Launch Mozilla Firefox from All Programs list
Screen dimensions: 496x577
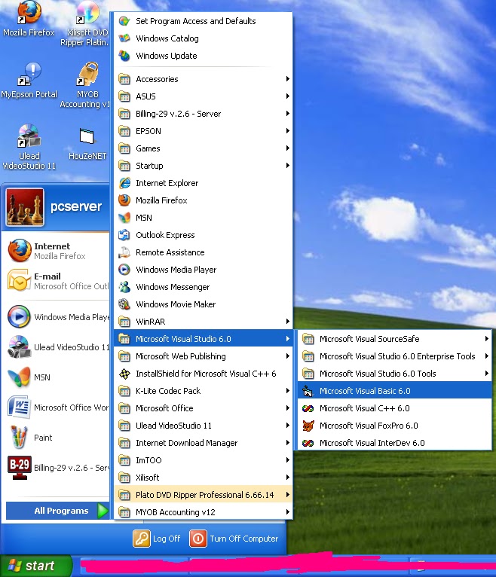(x=204, y=200)
